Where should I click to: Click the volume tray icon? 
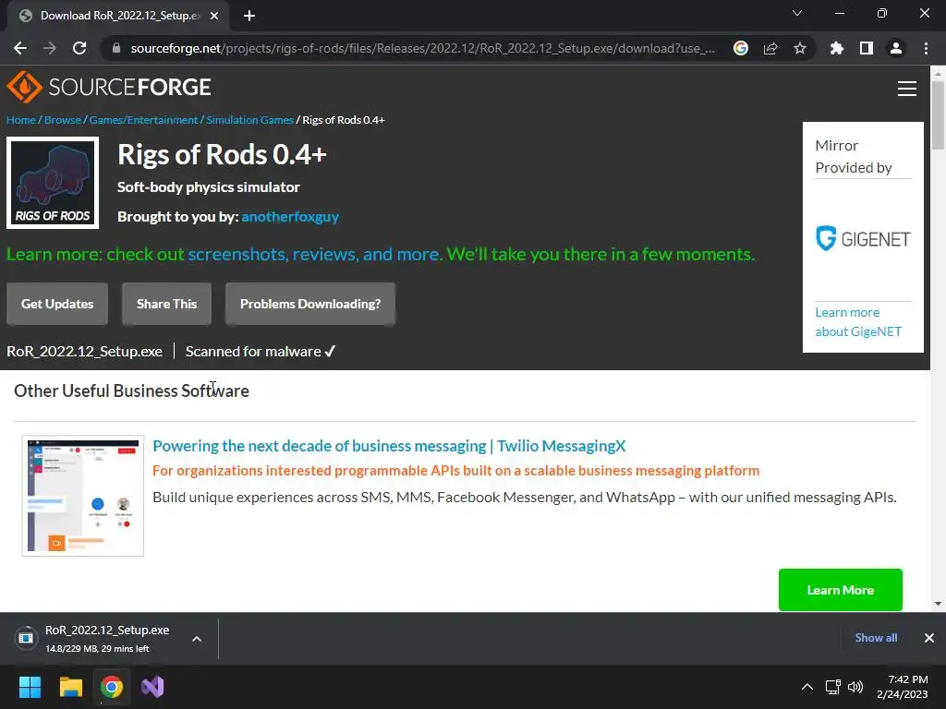point(855,687)
